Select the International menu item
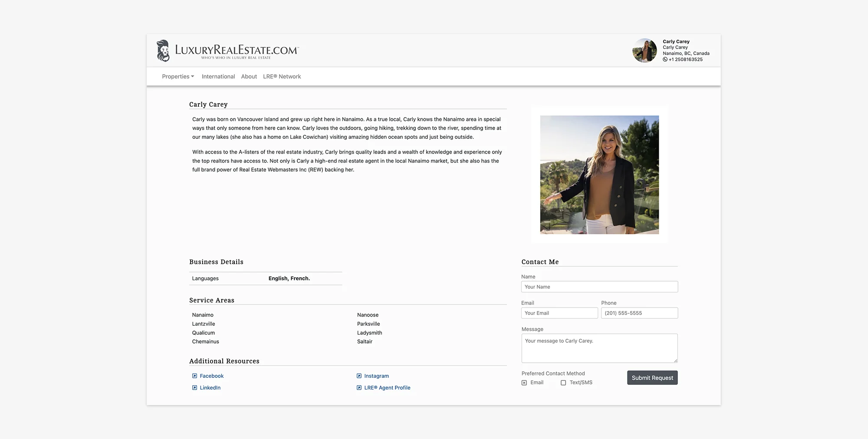Image resolution: width=868 pixels, height=439 pixels. (218, 76)
